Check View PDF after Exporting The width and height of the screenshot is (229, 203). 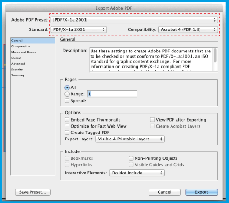pyautogui.click(x=152, y=120)
